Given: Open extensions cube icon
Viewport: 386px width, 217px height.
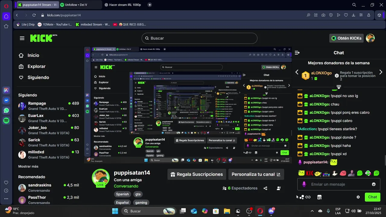Looking at the screenshot, I should coord(379,15).
